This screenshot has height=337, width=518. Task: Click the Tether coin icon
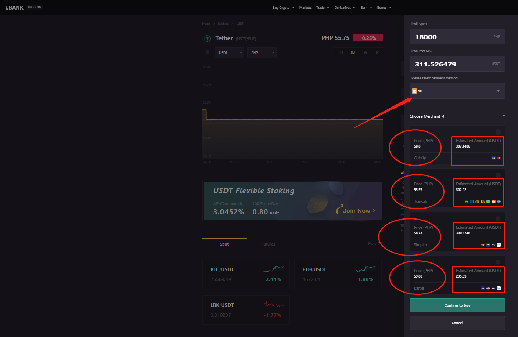[x=207, y=39]
